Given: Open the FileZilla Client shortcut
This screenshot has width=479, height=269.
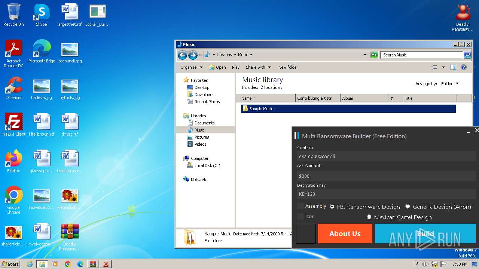Looking at the screenshot, I should 13,125.
